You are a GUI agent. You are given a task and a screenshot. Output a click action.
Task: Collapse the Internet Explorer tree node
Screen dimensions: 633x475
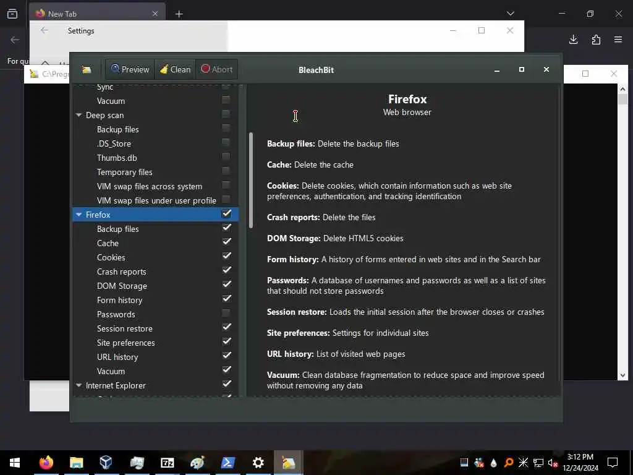(x=79, y=385)
